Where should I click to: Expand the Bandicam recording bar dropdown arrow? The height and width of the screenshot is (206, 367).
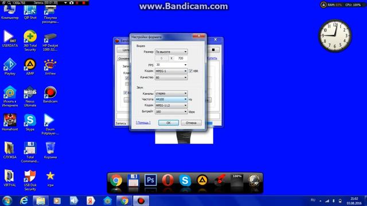[65, 3]
